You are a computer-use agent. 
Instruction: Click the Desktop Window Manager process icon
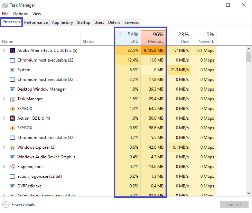12,89
